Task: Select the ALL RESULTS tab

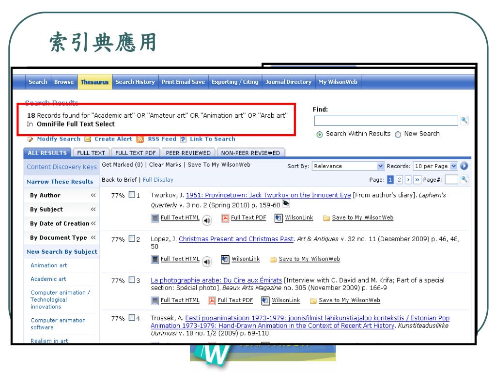Action: point(47,153)
